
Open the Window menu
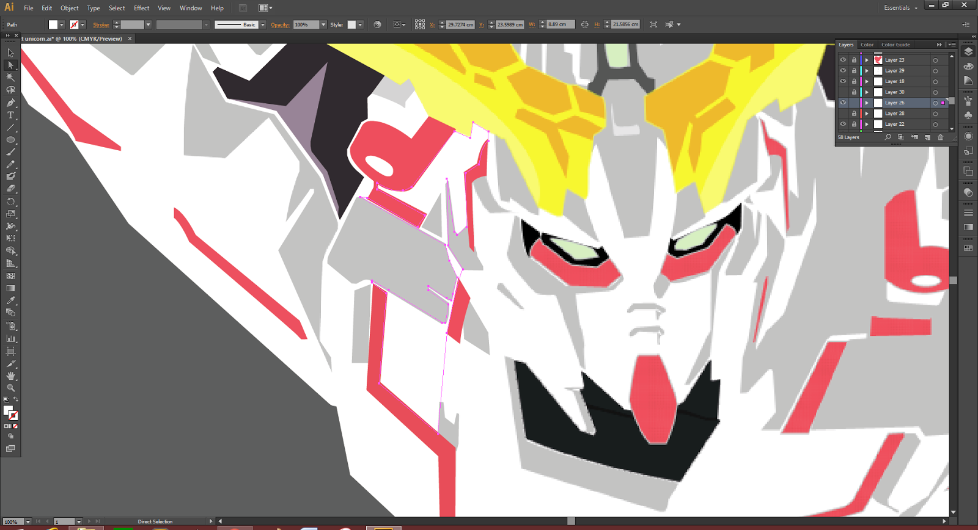(191, 8)
